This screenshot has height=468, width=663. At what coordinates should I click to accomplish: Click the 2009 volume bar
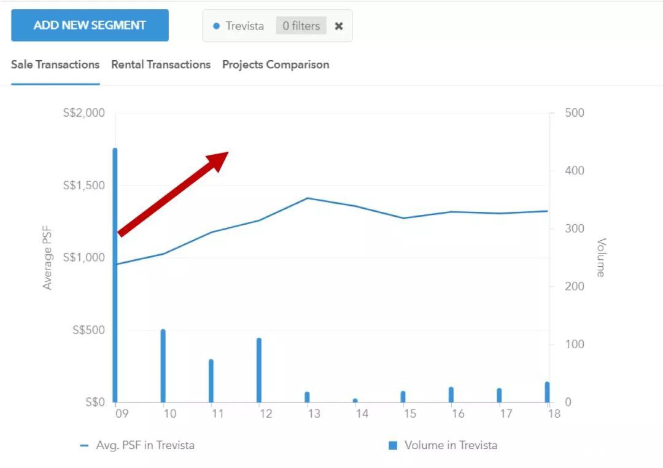(x=115, y=276)
